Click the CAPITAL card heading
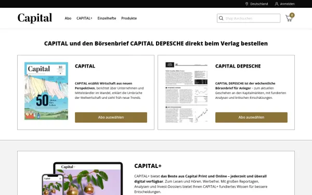Screen dimensions: 312x195 85,66
